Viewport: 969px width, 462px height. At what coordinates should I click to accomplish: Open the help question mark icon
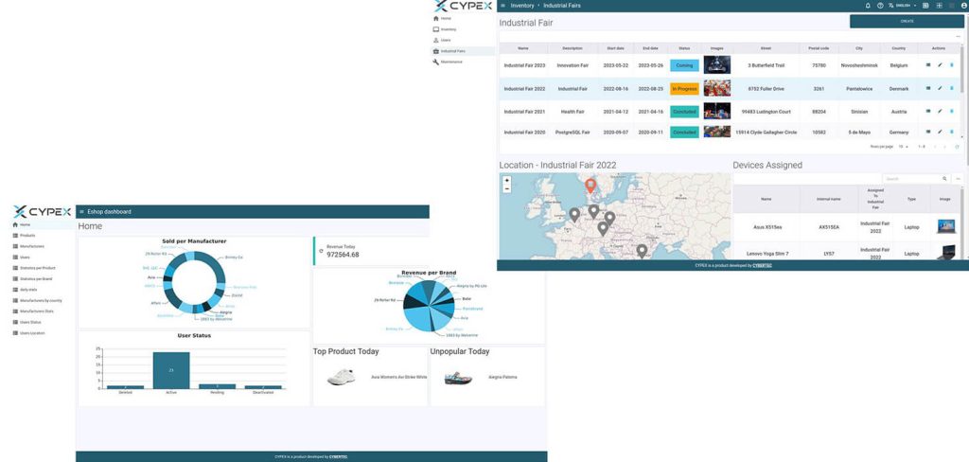pyautogui.click(x=880, y=6)
